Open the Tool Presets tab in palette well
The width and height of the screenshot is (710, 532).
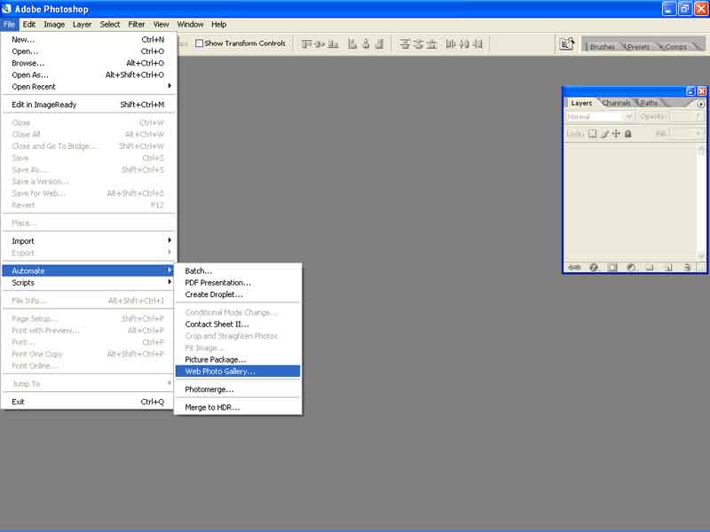(x=638, y=47)
